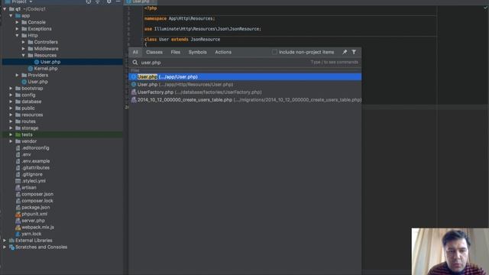This screenshot has height=275, width=489.
Task: Select the .env file in tree
Action: [26, 154]
